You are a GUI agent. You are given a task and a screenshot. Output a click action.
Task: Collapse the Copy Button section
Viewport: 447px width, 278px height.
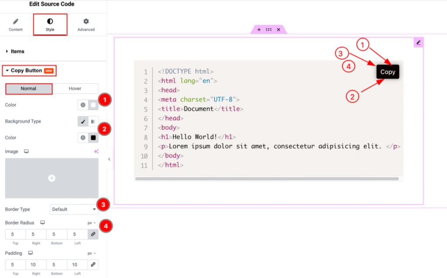(x=24, y=70)
